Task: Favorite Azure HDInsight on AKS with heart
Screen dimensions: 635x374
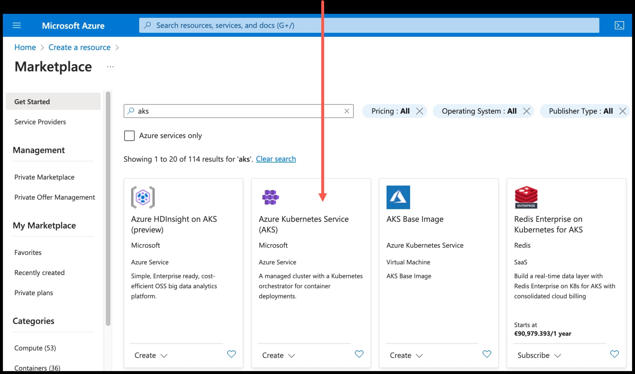Action: (x=232, y=354)
